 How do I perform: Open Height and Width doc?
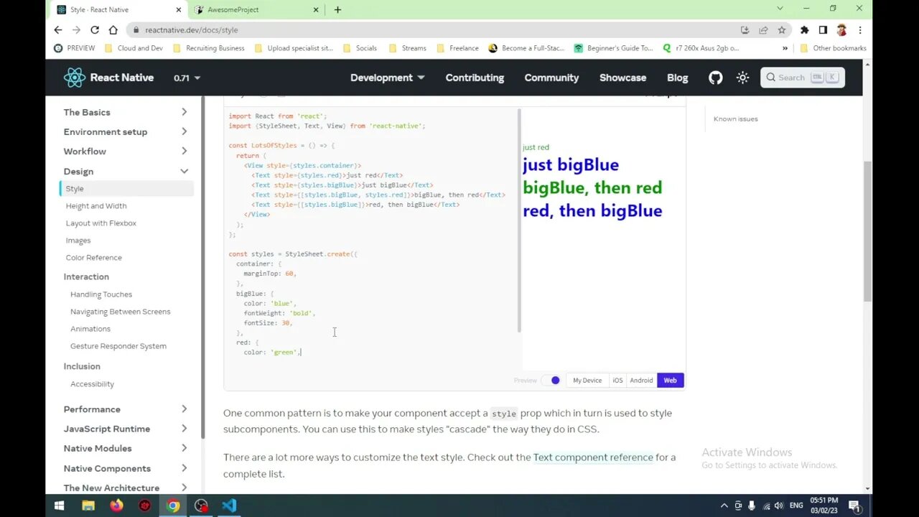click(96, 206)
